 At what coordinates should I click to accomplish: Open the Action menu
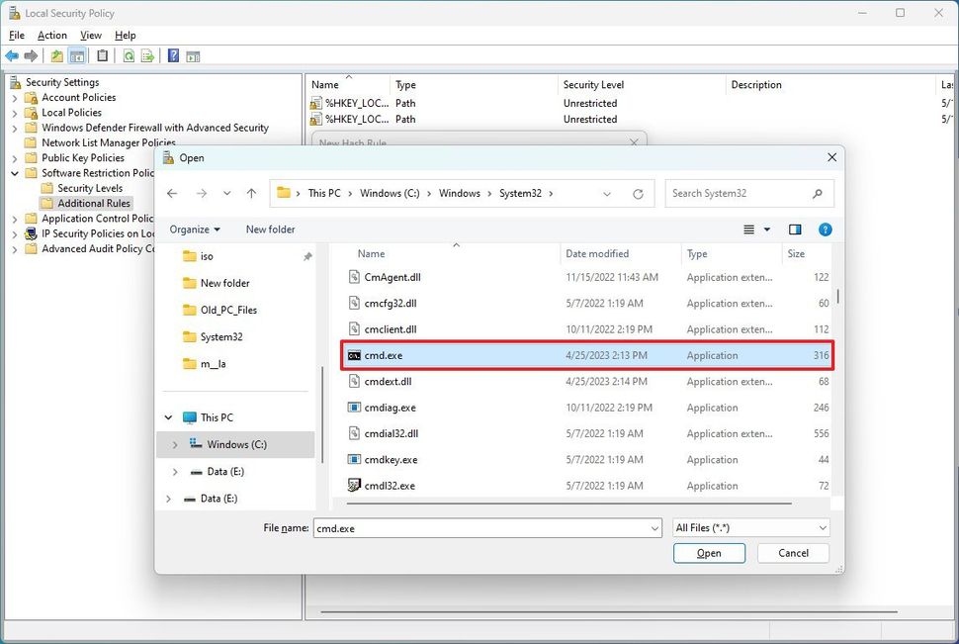[x=51, y=35]
